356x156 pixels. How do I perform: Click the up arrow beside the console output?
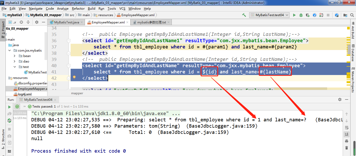(346, 114)
